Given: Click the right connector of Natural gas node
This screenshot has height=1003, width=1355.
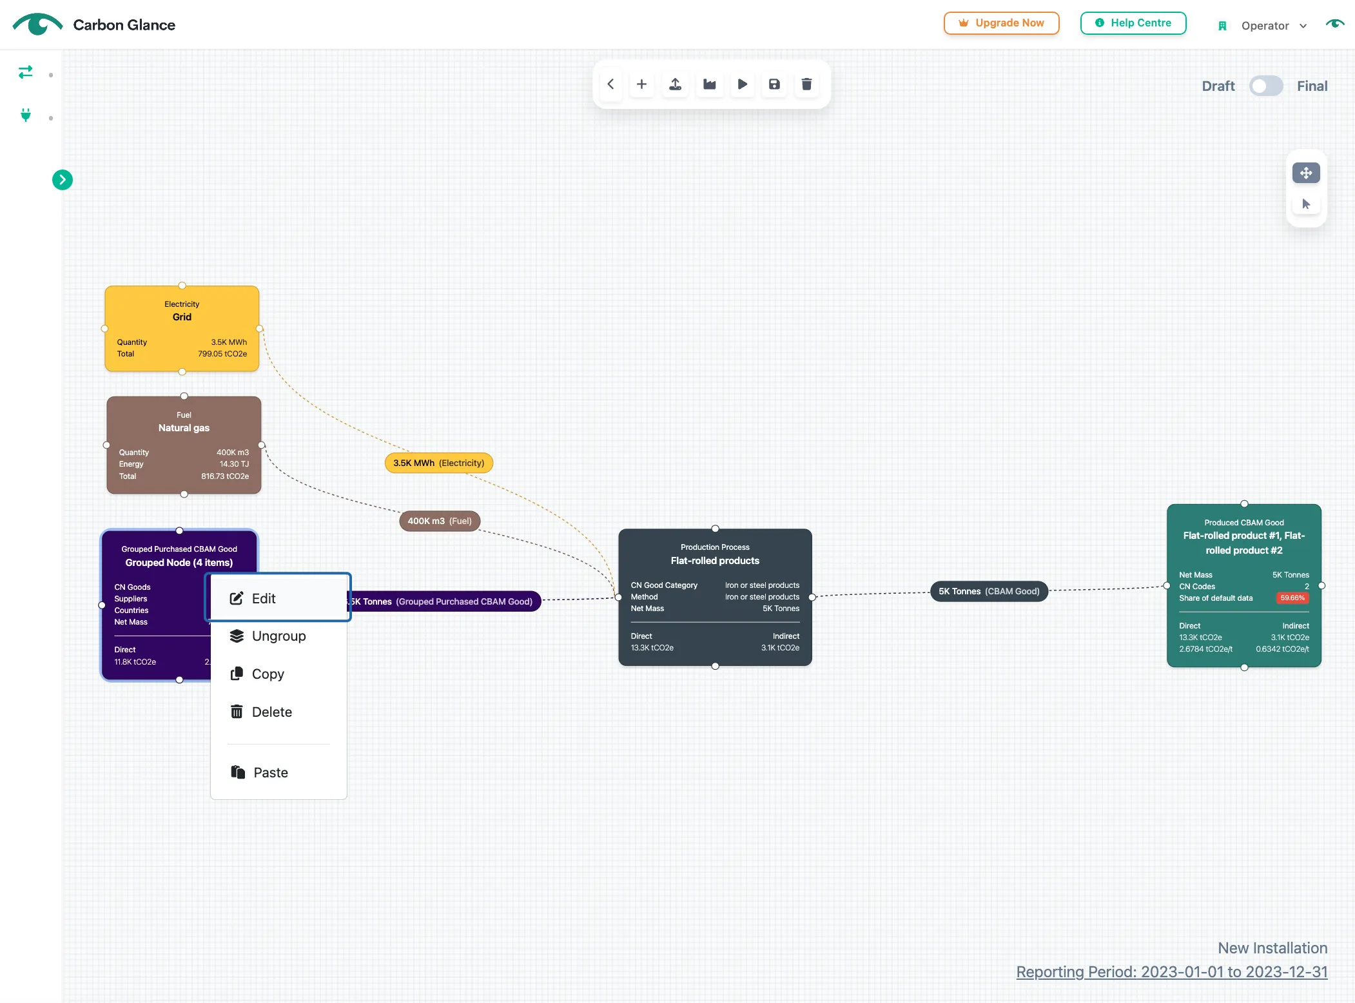Looking at the screenshot, I should [x=261, y=445].
